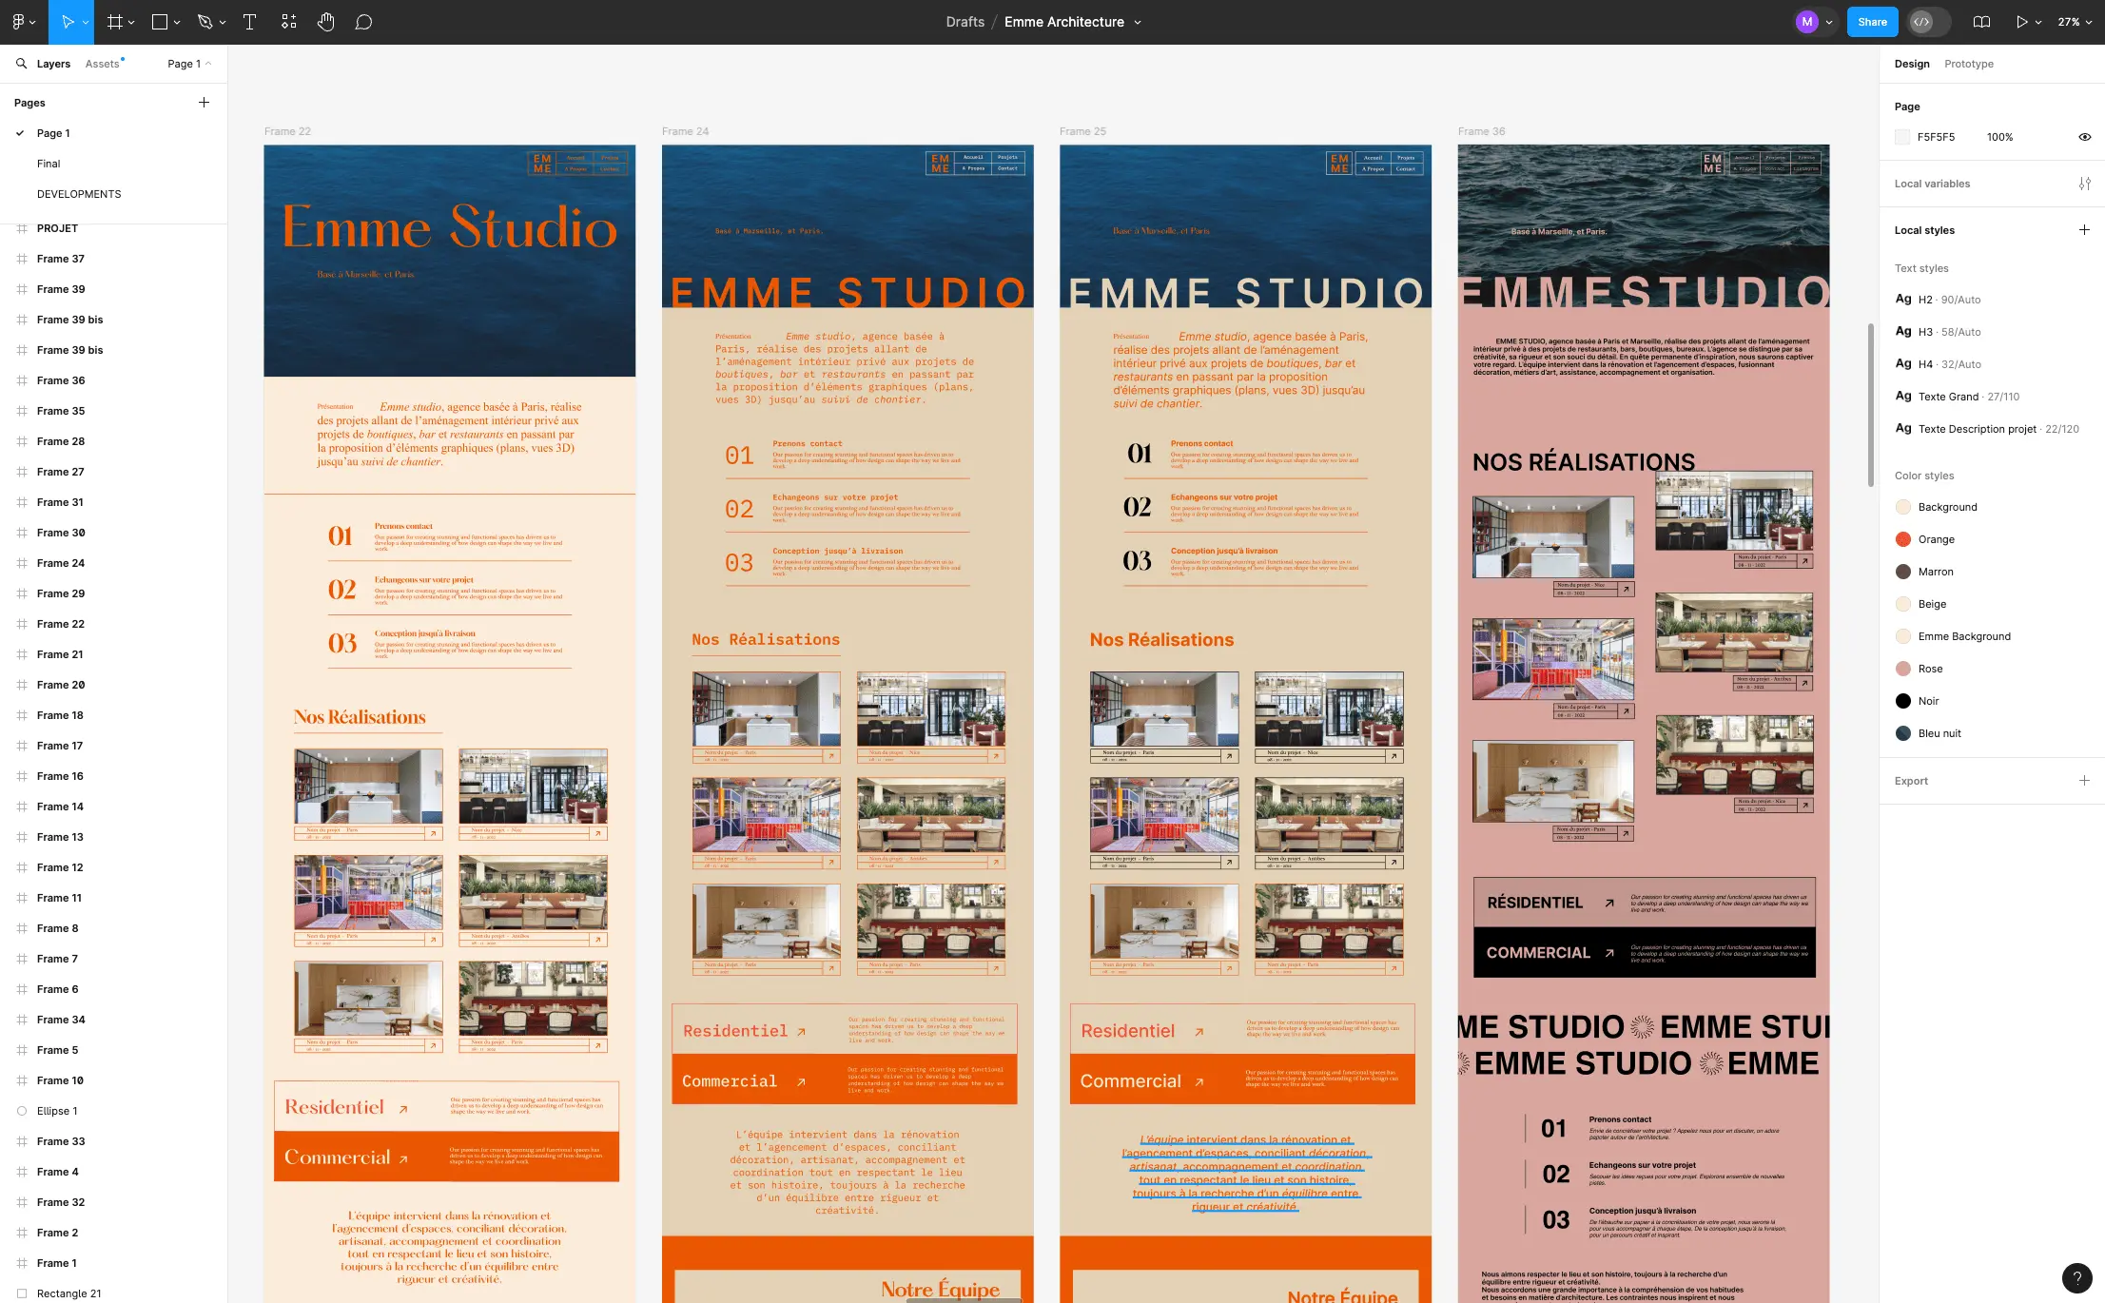Screen dimensions: 2105x1303
Task: Present the prototype with play button
Action: [x=2021, y=22]
